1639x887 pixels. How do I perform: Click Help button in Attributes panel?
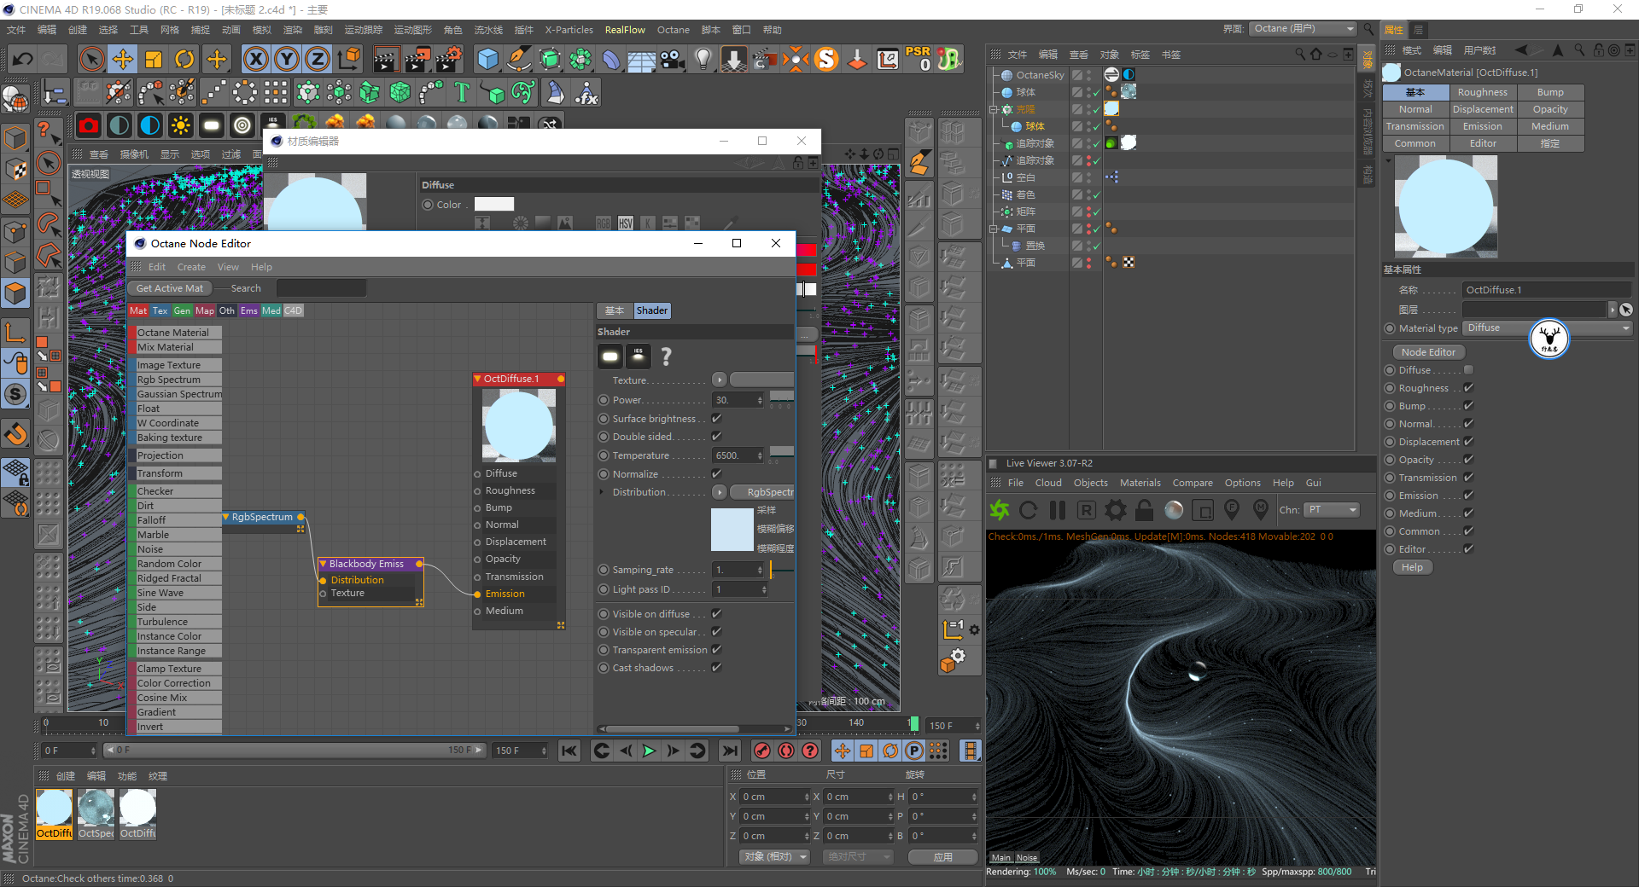coord(1413,567)
